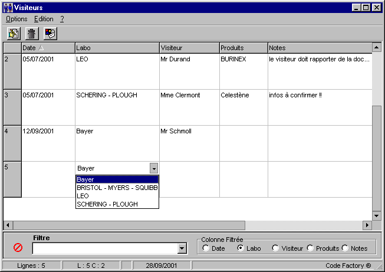Screen dimensions: 385x272
Task: Choose BRISTOL - MYERS - SQUIBB in the list
Action: pyautogui.click(x=117, y=188)
